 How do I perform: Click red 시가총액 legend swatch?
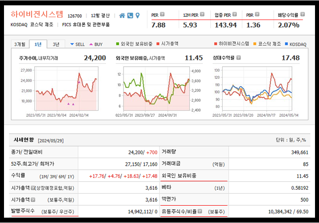tap(158, 44)
